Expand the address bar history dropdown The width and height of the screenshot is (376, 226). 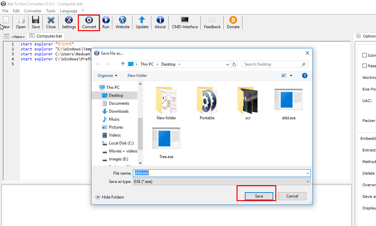[x=228, y=64]
